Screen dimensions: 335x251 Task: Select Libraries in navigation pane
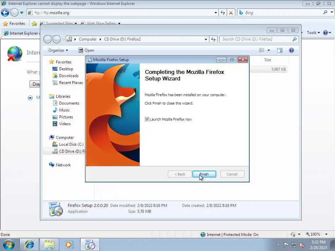[x=63, y=96]
